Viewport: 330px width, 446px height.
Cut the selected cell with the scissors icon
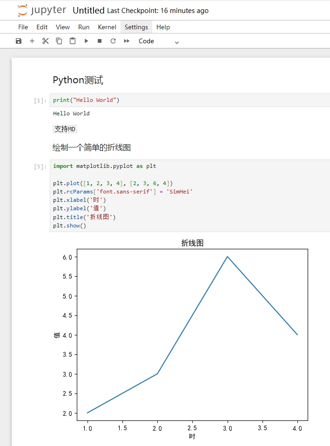pos(46,41)
